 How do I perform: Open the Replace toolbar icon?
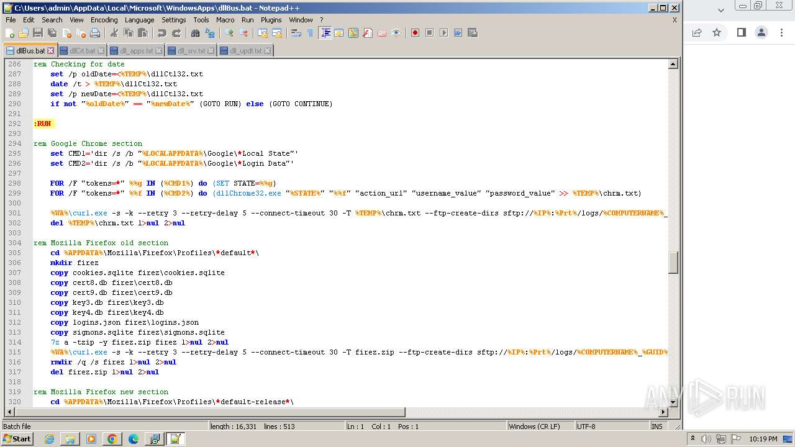click(209, 33)
